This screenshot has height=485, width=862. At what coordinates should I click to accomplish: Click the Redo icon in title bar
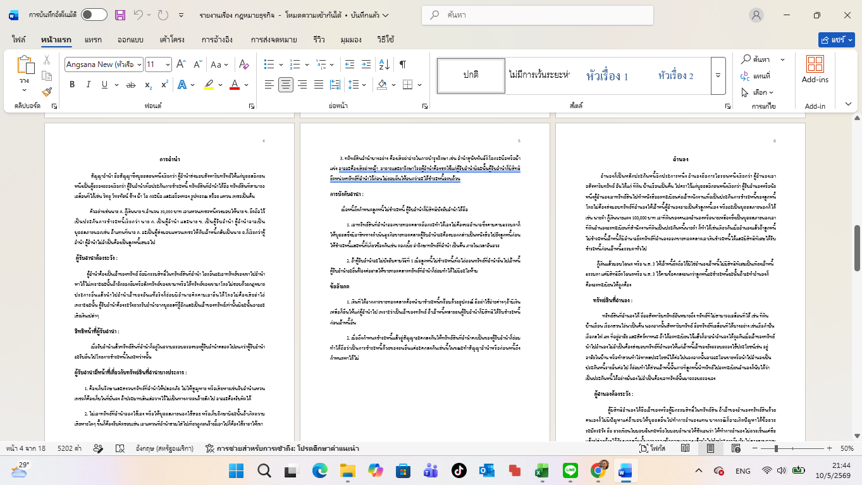pyautogui.click(x=163, y=15)
